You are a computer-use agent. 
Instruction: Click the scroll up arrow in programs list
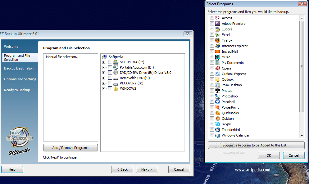click(302, 18)
